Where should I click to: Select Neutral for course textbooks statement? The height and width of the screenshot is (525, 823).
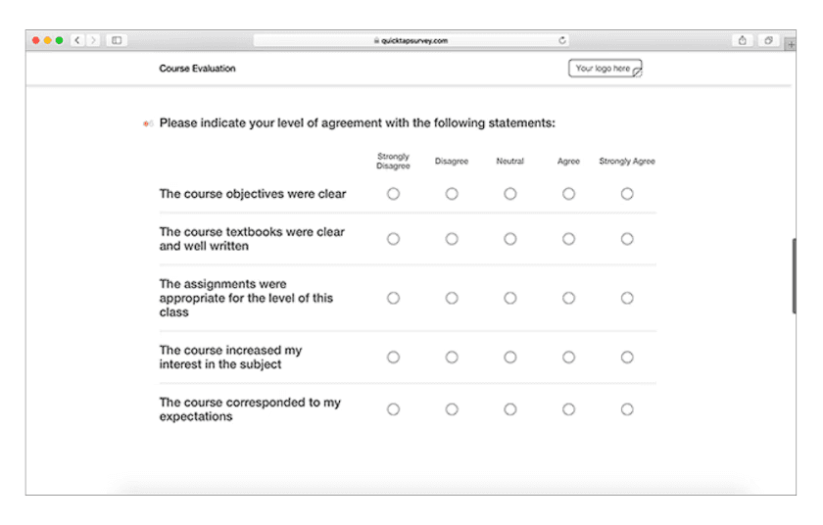pos(509,239)
